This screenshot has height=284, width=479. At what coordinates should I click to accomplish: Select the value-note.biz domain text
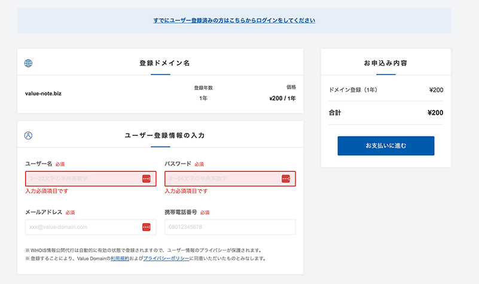click(43, 94)
